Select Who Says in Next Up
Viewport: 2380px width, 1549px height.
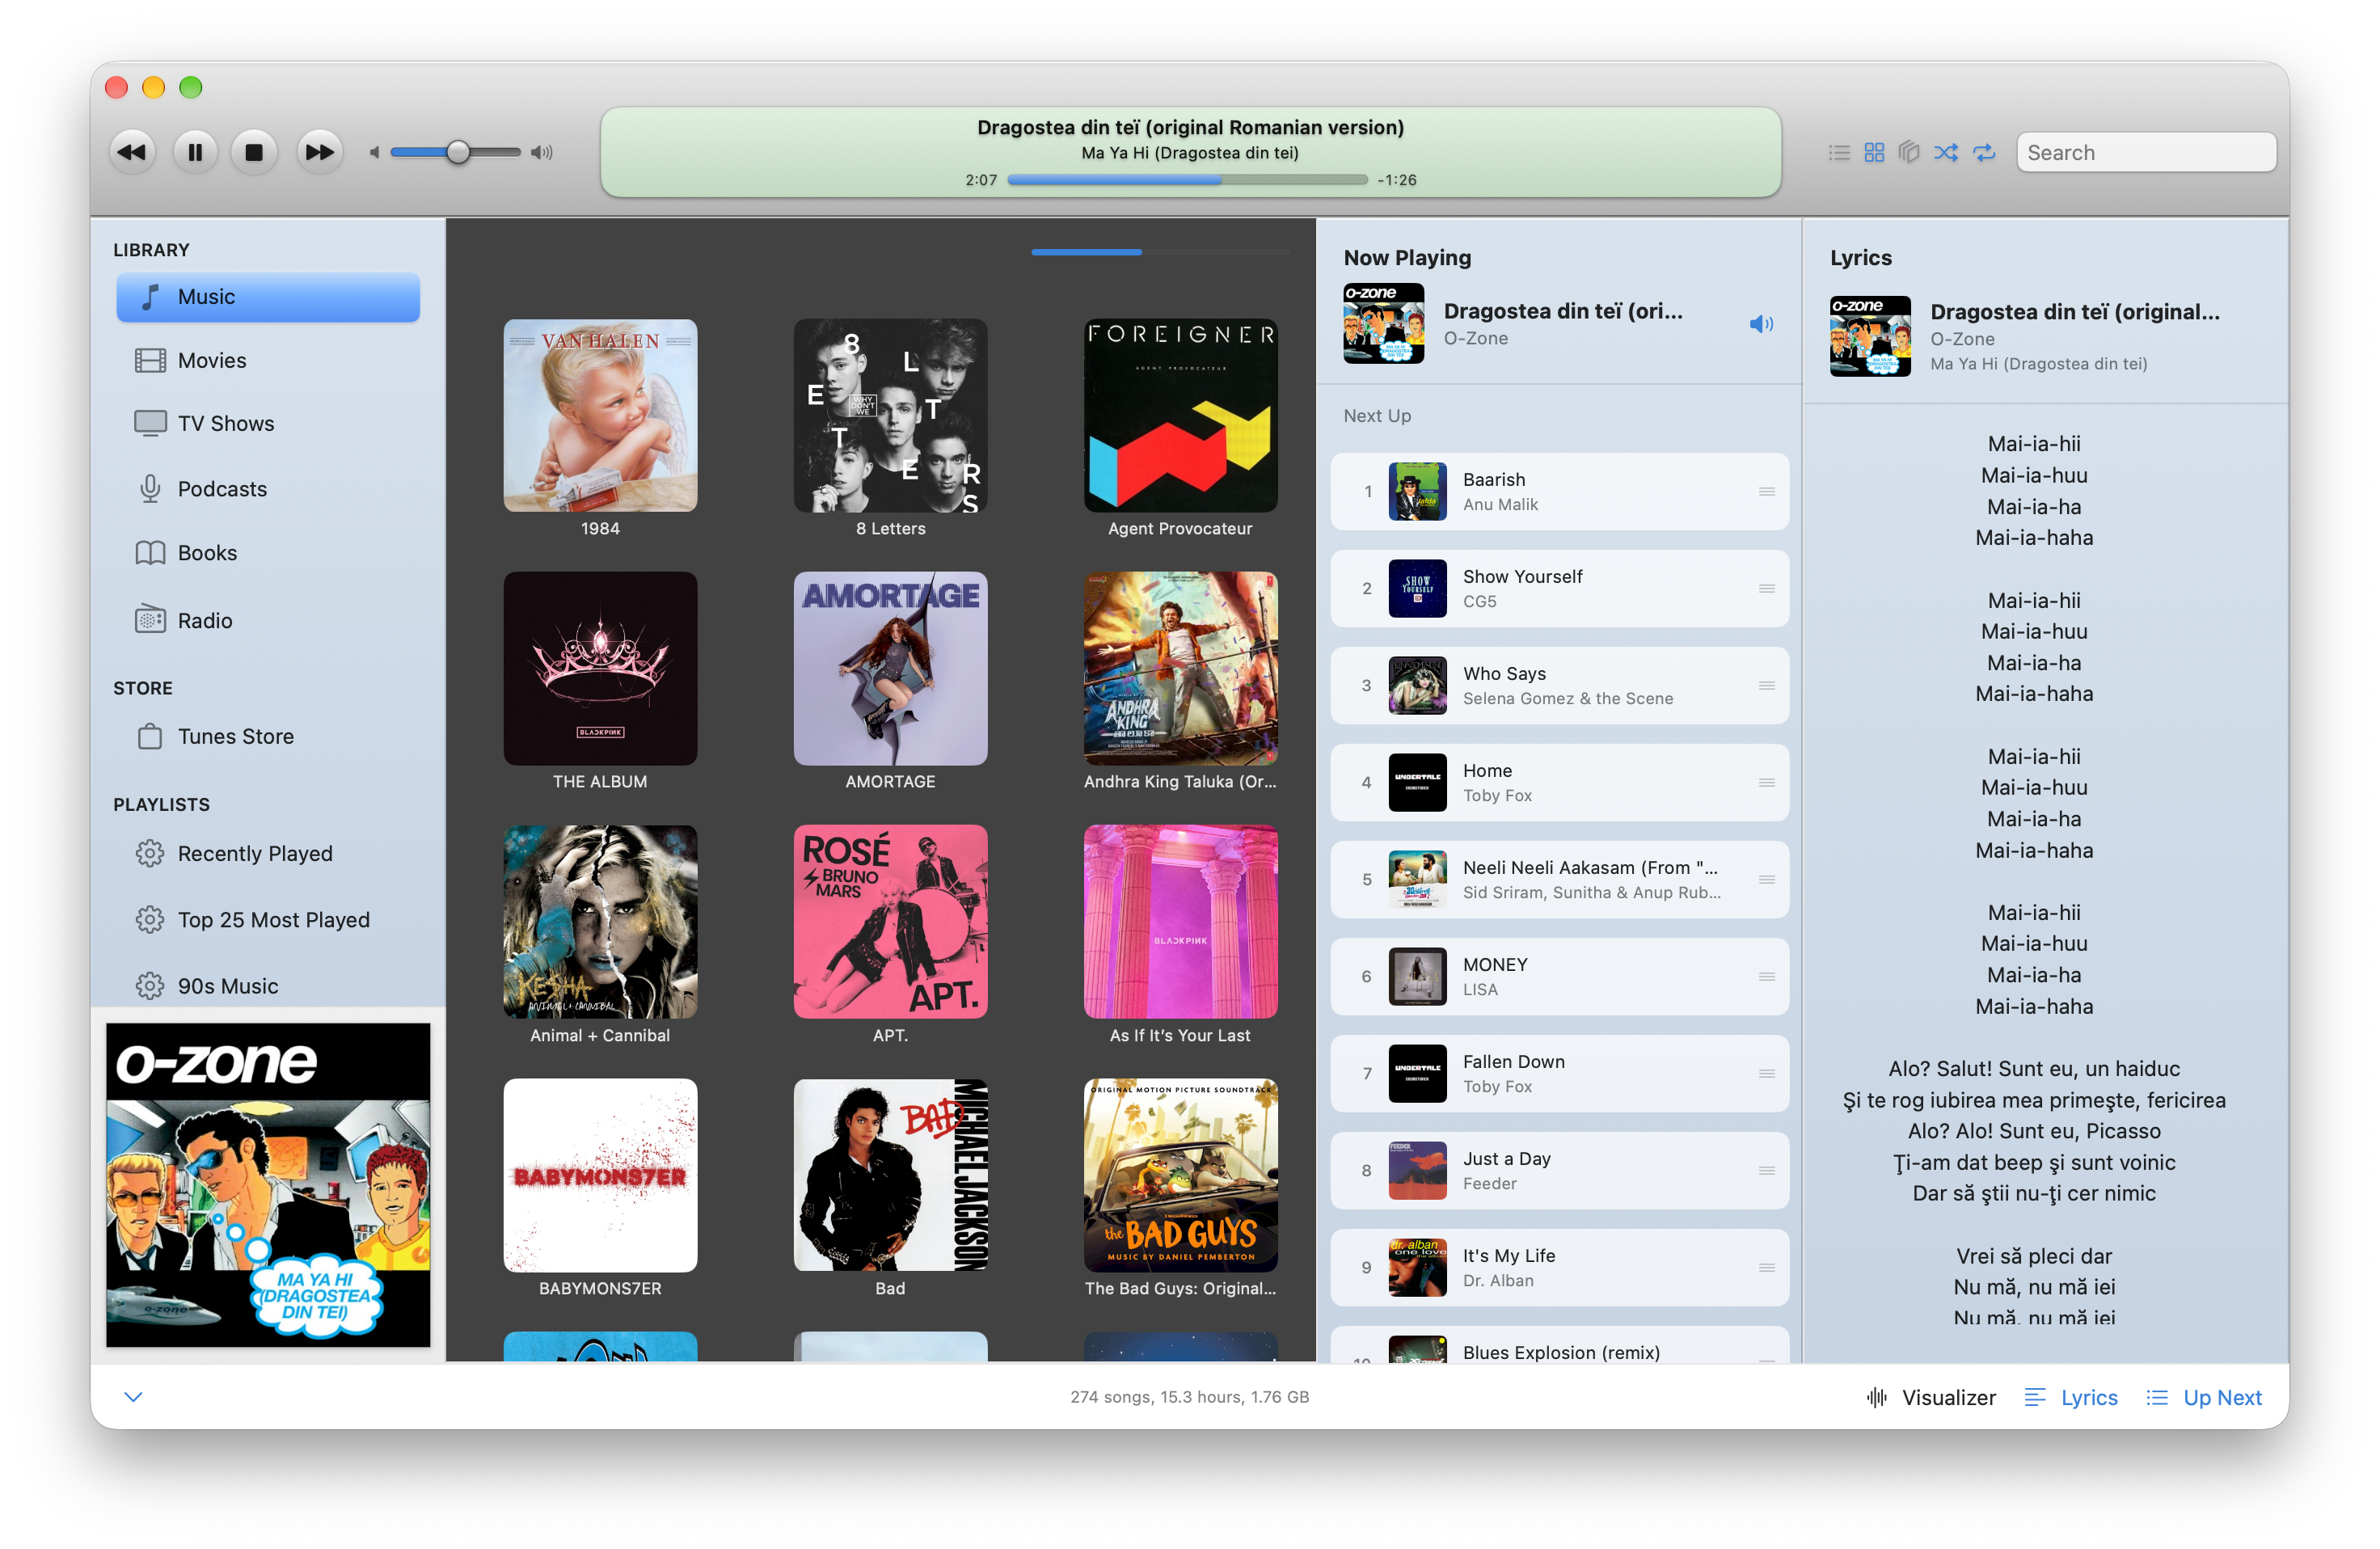(1559, 686)
